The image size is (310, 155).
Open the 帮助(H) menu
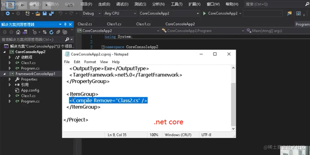232,4
